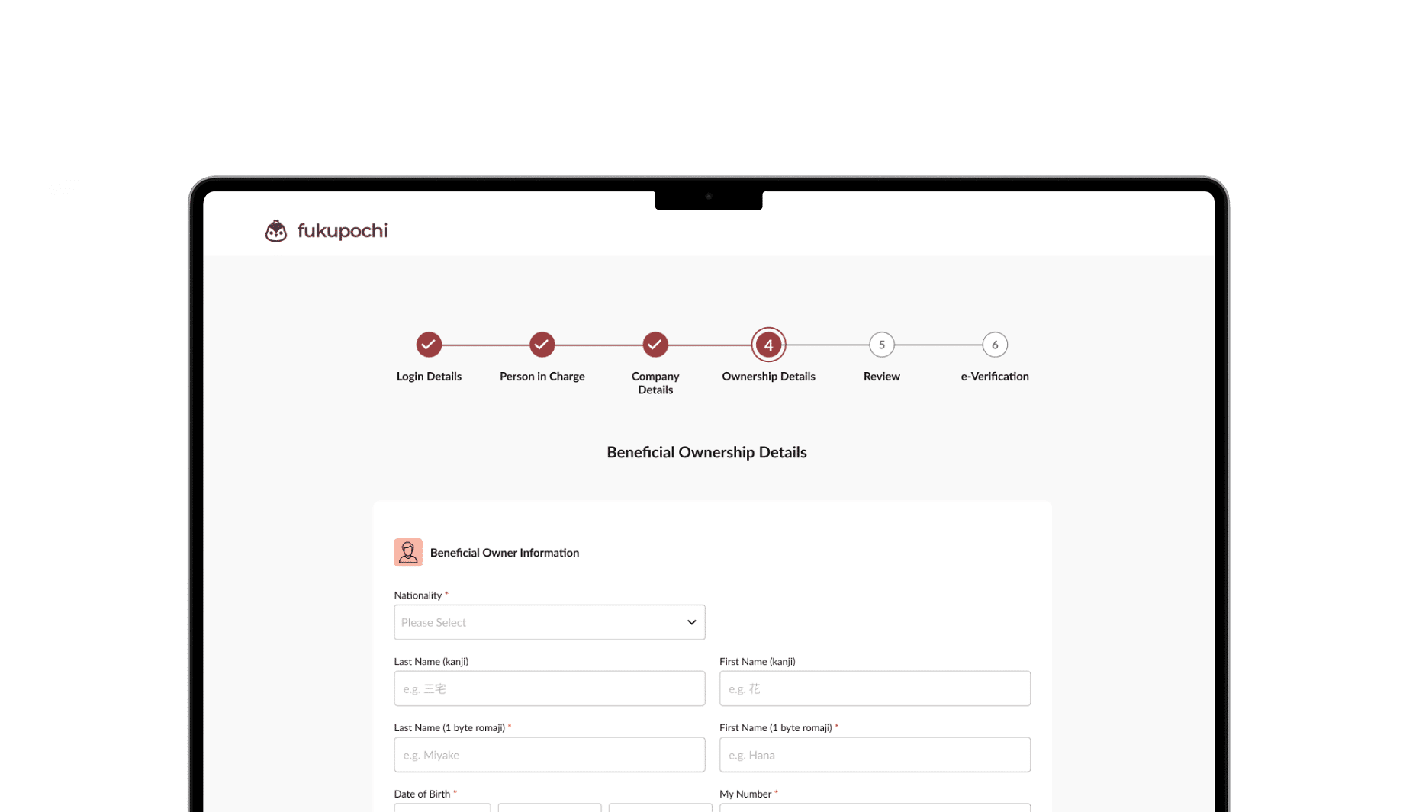Select the step 6 e-Verification circle

coord(994,345)
